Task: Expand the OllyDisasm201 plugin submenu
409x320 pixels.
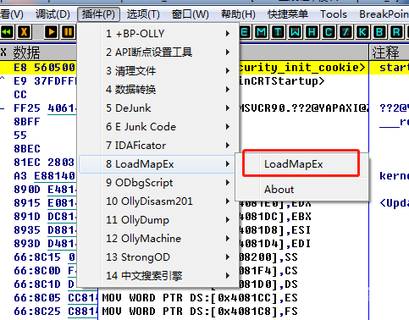Action: click(158, 201)
